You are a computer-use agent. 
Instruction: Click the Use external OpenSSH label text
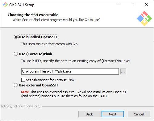tap(38, 85)
